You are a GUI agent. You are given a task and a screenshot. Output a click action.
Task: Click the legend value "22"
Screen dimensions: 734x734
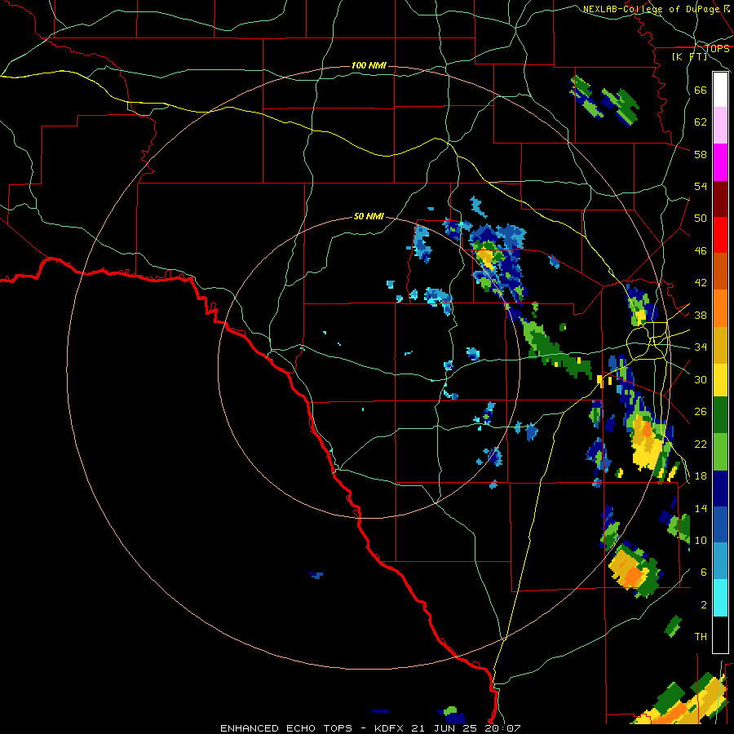[701, 444]
